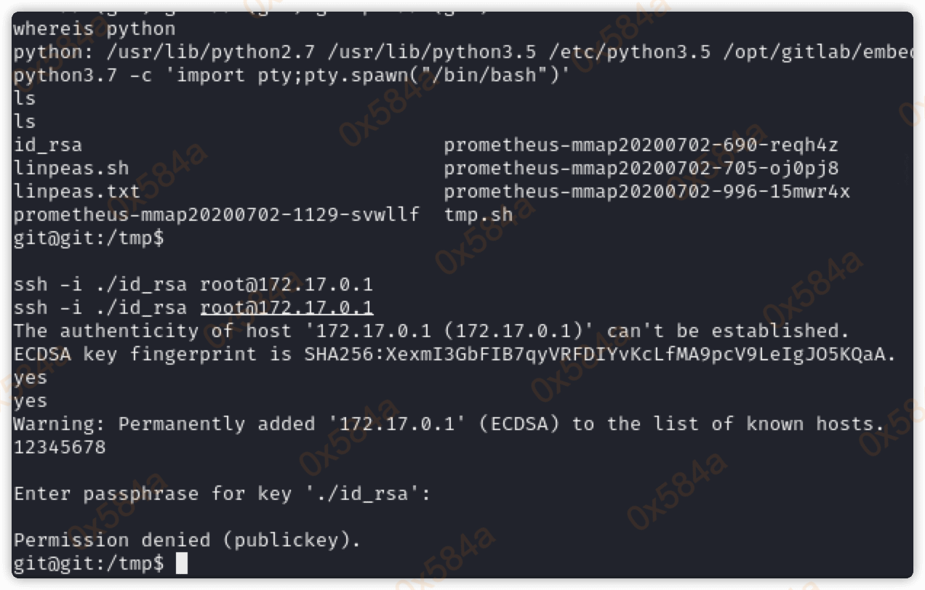Click the "Warning: Permanently added" line
This screenshot has width=925, height=590.
(x=449, y=424)
